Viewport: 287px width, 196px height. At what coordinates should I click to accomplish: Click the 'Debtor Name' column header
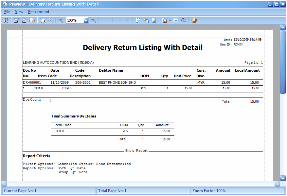pos(111,70)
